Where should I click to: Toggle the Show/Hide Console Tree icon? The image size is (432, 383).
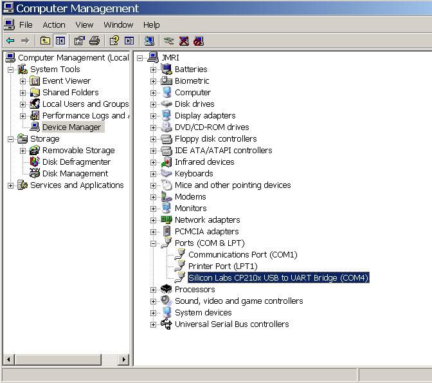click(60, 41)
